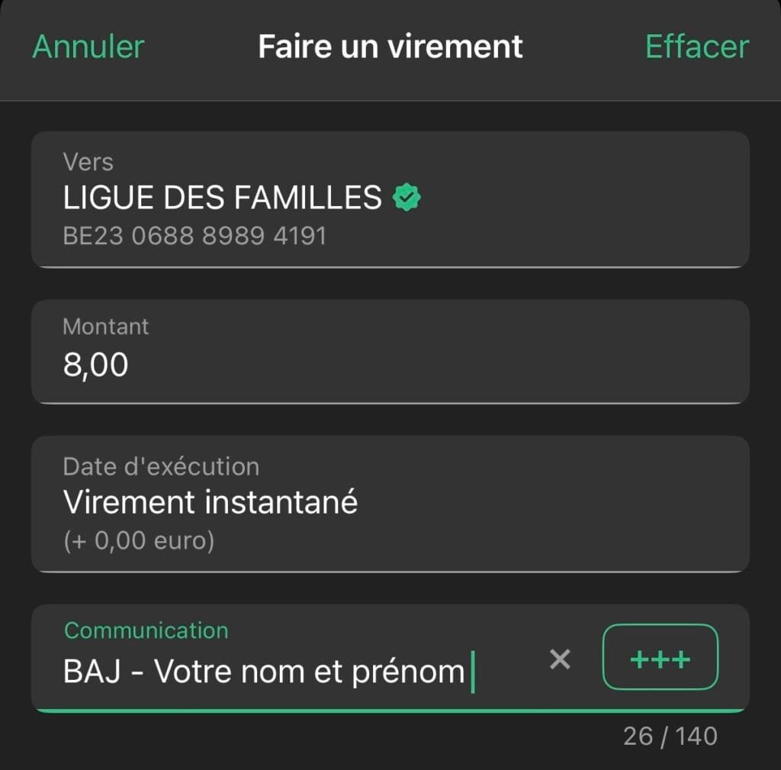Click the LIGUE DES FAMILLES recipient name

[222, 198]
